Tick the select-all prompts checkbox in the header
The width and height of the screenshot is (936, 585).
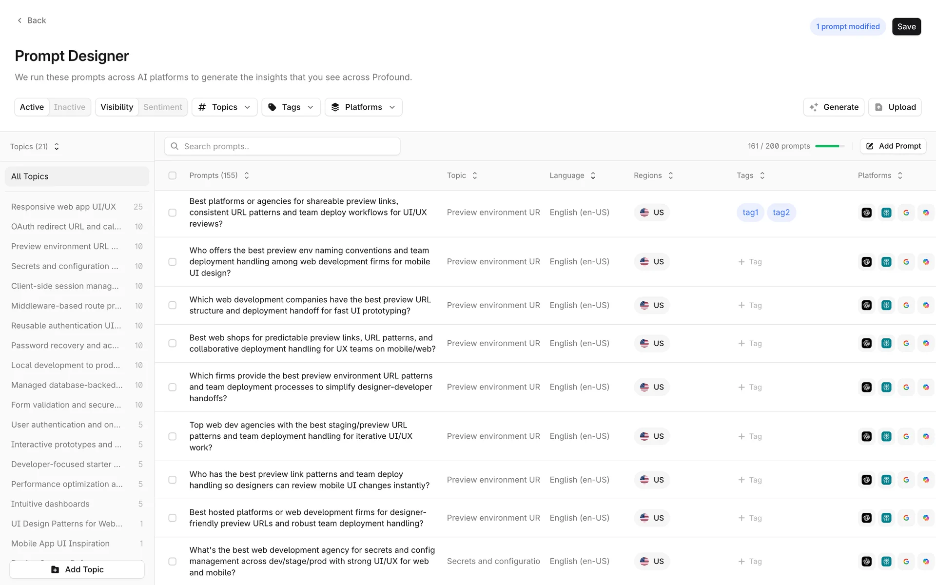pyautogui.click(x=173, y=175)
